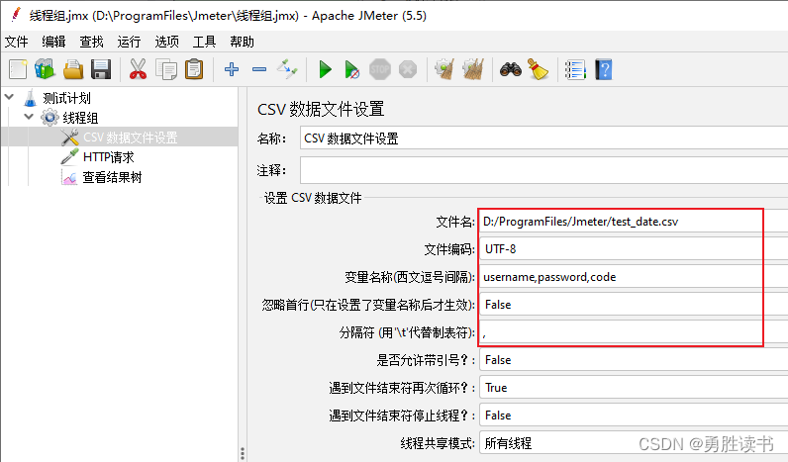
Task: Select the 线程组 tree item
Action: click(80, 118)
